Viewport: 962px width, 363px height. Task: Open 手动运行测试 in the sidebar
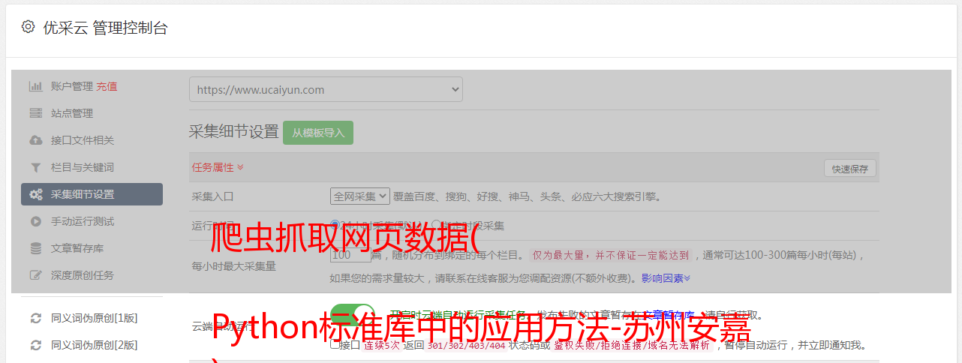tap(83, 221)
